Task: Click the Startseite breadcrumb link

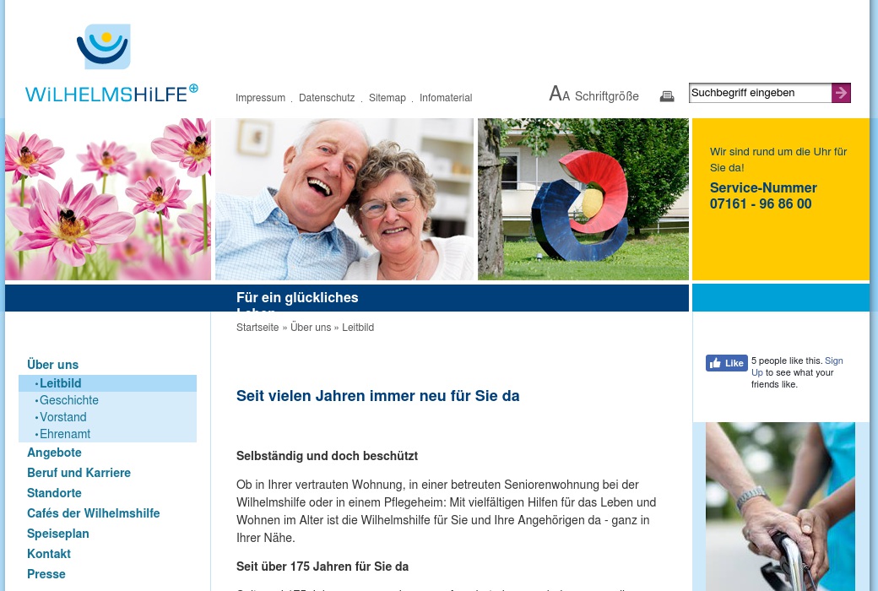Action: pos(257,328)
